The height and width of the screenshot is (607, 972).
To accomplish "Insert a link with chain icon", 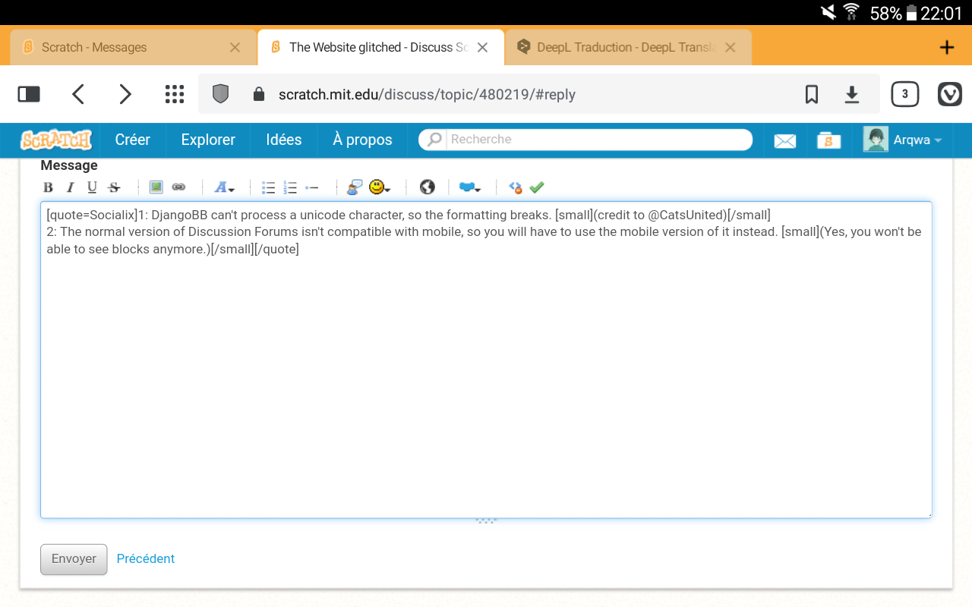I will (x=178, y=187).
